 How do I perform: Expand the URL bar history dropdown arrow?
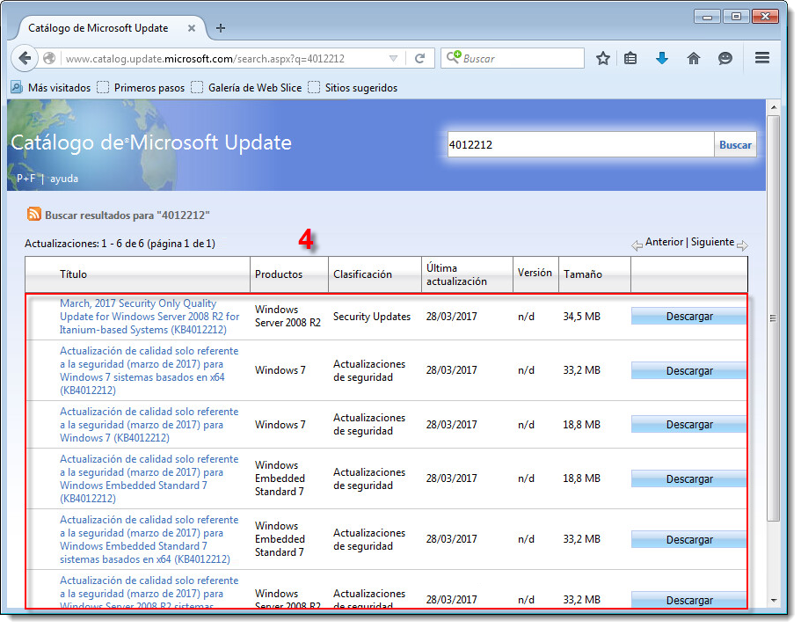393,59
